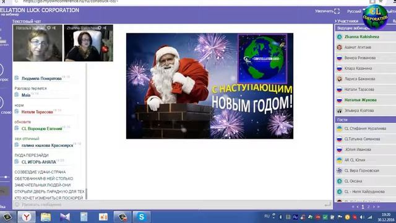Open File Explorer from taskbar
The image size is (396, 223).
point(46,217)
